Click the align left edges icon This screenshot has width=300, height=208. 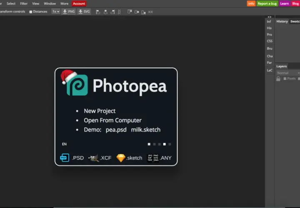[x=98, y=12]
